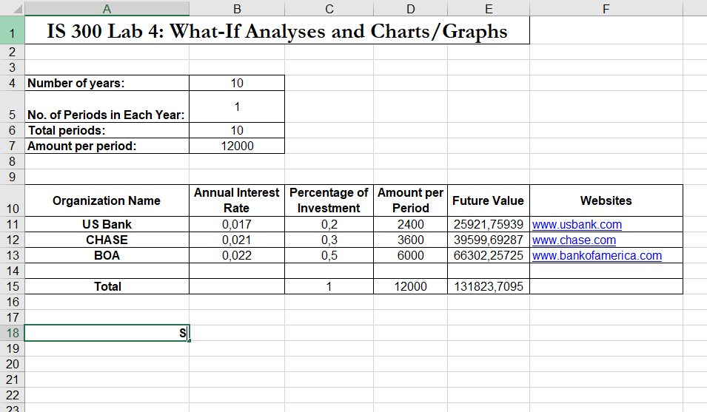
Task: Click the Select All corner triangle
Action: [16, 9]
